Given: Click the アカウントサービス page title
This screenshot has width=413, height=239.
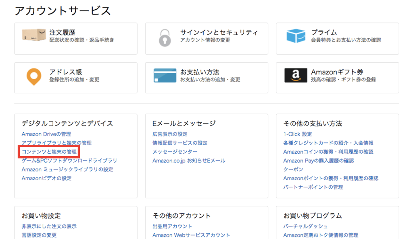Looking at the screenshot, I should 63,11.
